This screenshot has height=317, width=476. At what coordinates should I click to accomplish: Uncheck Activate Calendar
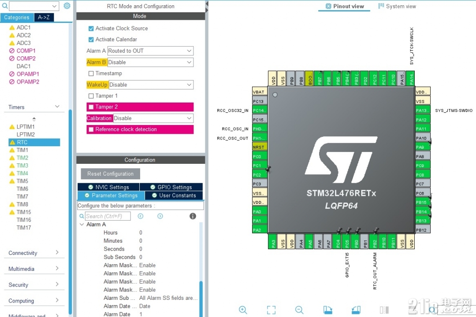pyautogui.click(x=91, y=40)
